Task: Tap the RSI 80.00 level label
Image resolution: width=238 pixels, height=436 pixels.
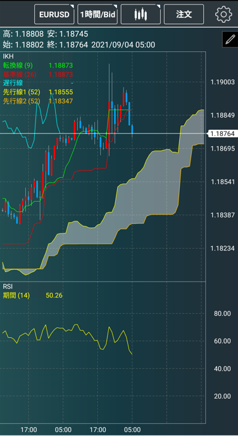Action: click(x=222, y=313)
